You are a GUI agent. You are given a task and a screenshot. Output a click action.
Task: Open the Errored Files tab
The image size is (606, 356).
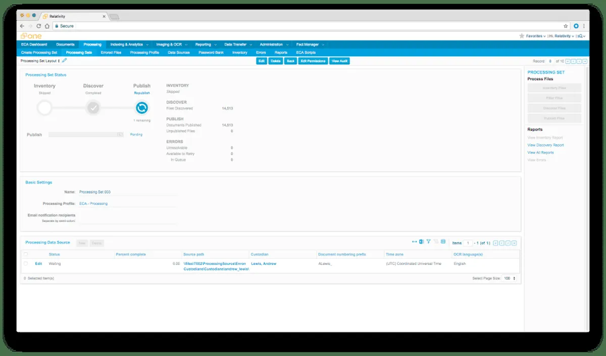pyautogui.click(x=111, y=52)
